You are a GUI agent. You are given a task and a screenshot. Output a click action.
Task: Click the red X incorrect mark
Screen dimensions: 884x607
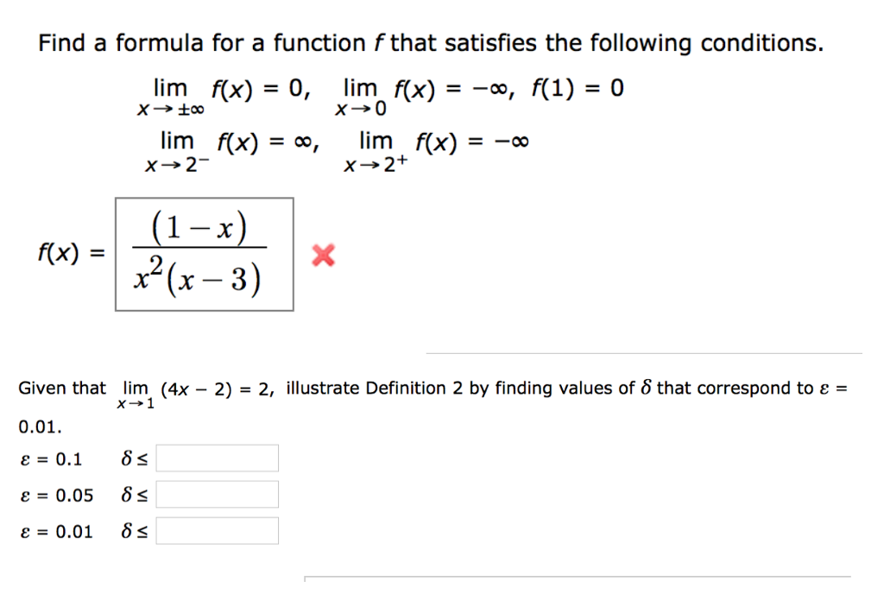(x=323, y=256)
